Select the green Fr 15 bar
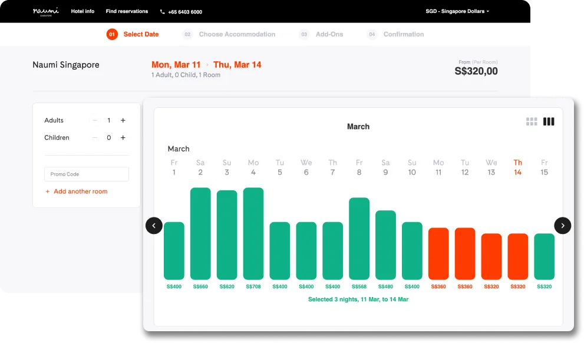Image resolution: width=584 pixels, height=343 pixels. tap(544, 256)
